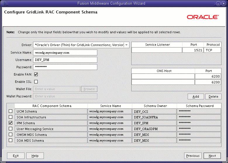The image size is (228, 163).
Task: Click the Service Name input field
Action: 65,52
